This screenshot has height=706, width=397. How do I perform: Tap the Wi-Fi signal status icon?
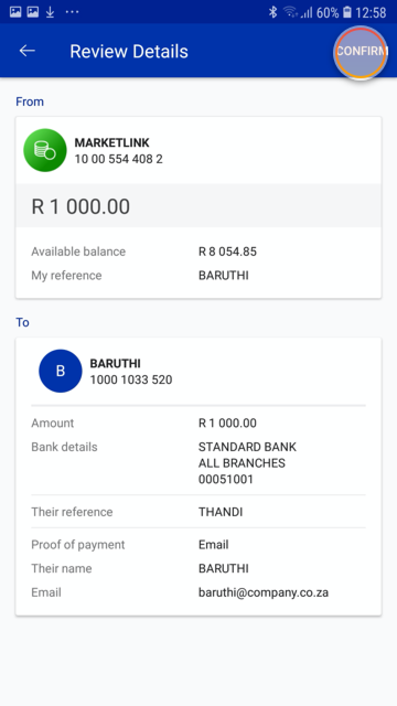289,12
